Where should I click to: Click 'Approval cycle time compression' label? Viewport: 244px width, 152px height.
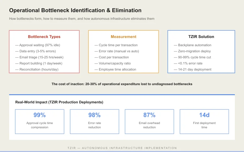pos(40,125)
